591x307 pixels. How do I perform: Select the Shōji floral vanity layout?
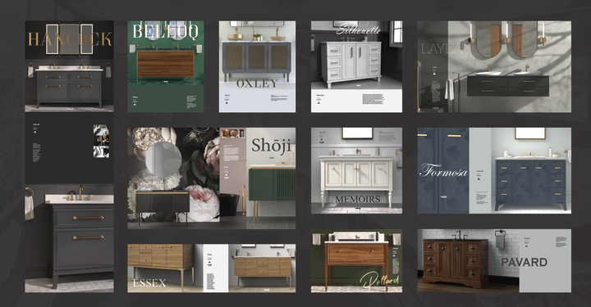(x=212, y=178)
